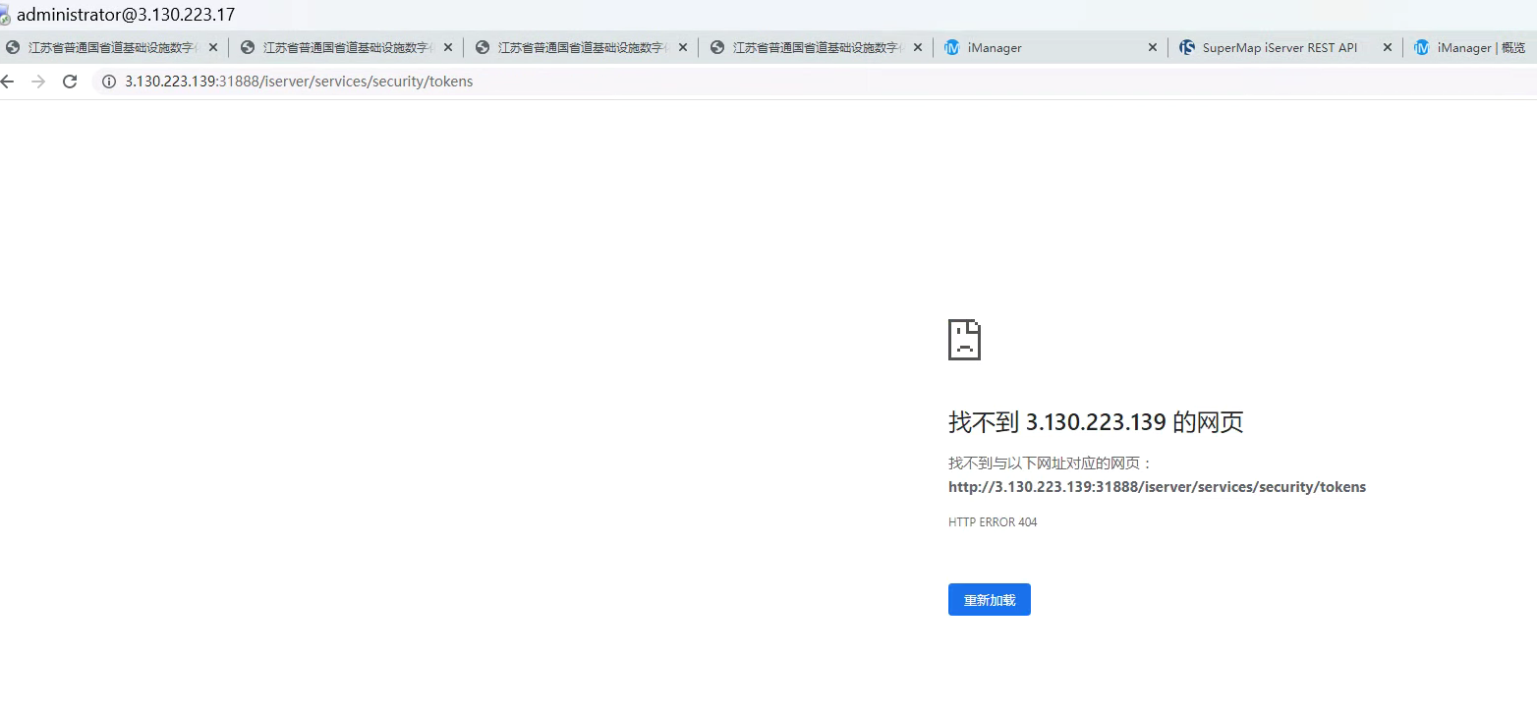This screenshot has height=709, width=1537.
Task: Select the third 江苏省普通国省道 tab
Action: click(579, 47)
